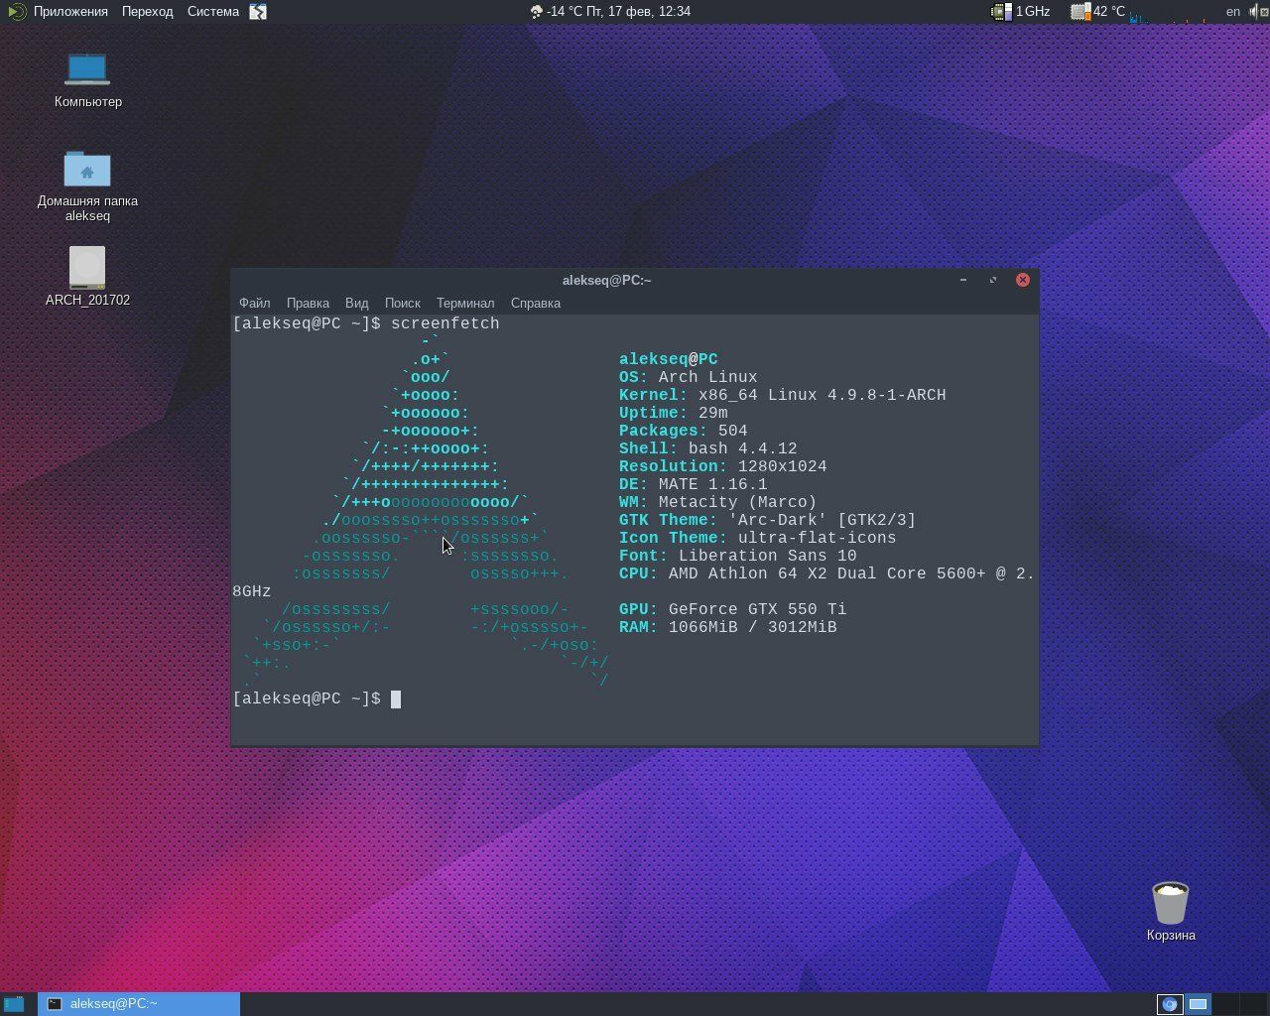Click the OS: Arch Linux line
Screen dimensions: 1270x1016
(688, 377)
